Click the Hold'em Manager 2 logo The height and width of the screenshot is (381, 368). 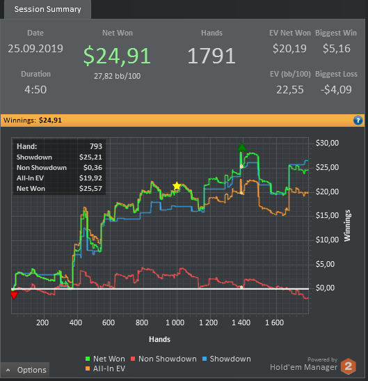[x=348, y=366]
